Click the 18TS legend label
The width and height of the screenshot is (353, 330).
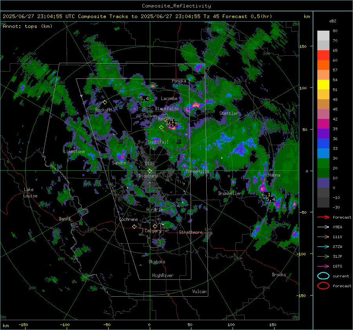pos(337,266)
